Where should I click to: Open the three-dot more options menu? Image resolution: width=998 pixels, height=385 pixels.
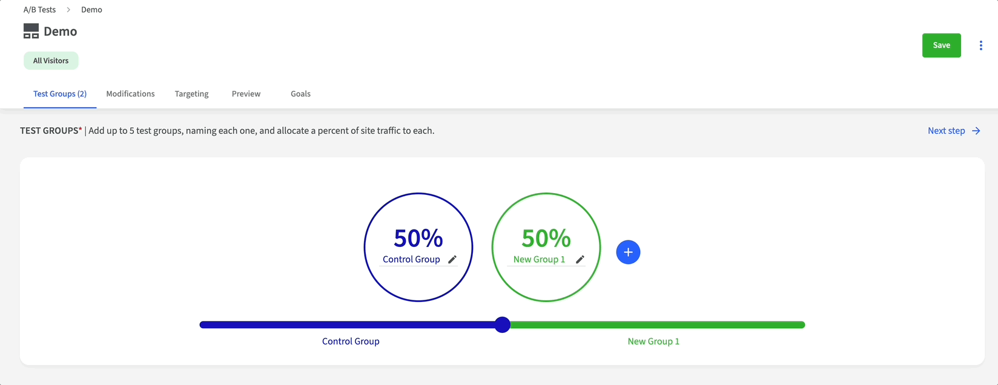(x=980, y=45)
